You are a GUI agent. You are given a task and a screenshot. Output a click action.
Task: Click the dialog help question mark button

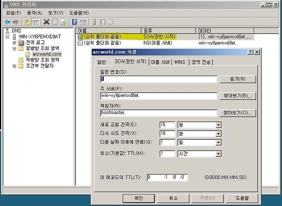click(x=250, y=52)
